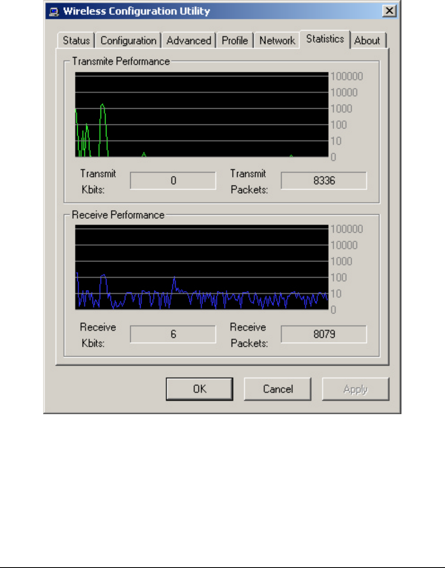Screen dimensions: 445x568
Task: Click the Transmit Packets label
Action: pyautogui.click(x=249, y=181)
